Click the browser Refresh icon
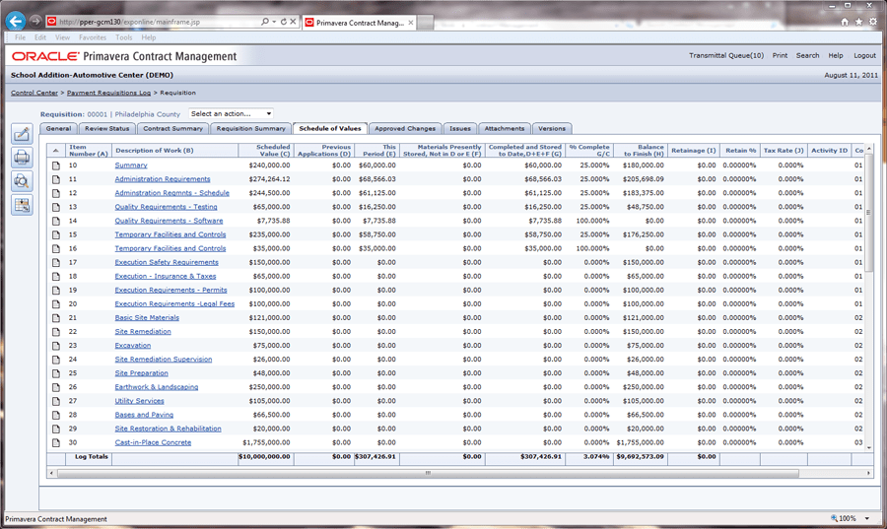This screenshot has height=529, width=887. click(284, 22)
